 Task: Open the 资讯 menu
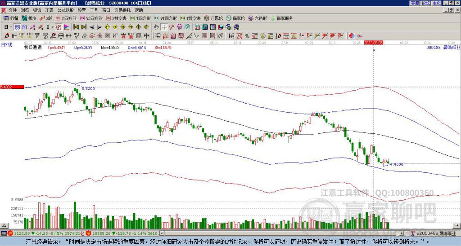click(x=37, y=10)
